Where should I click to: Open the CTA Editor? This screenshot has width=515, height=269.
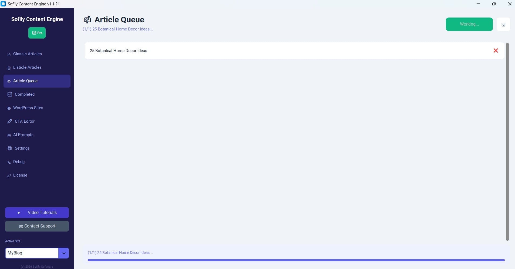point(37,121)
